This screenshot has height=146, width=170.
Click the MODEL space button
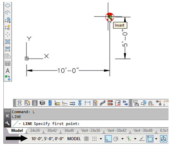coord(74,139)
